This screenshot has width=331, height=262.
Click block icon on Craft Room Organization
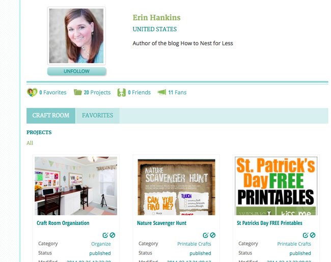pyautogui.click(x=113, y=235)
